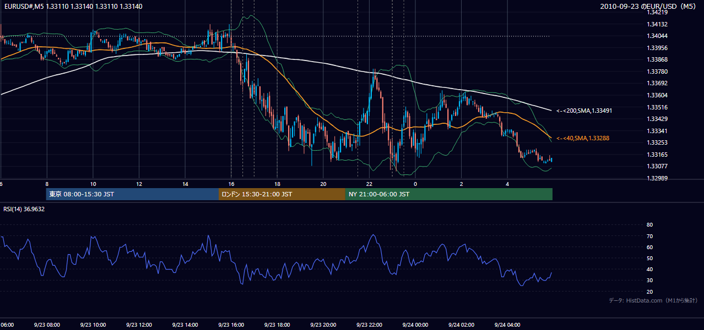Click hour tick 16 under the price chart
The height and width of the screenshot is (330, 704).
231,184
